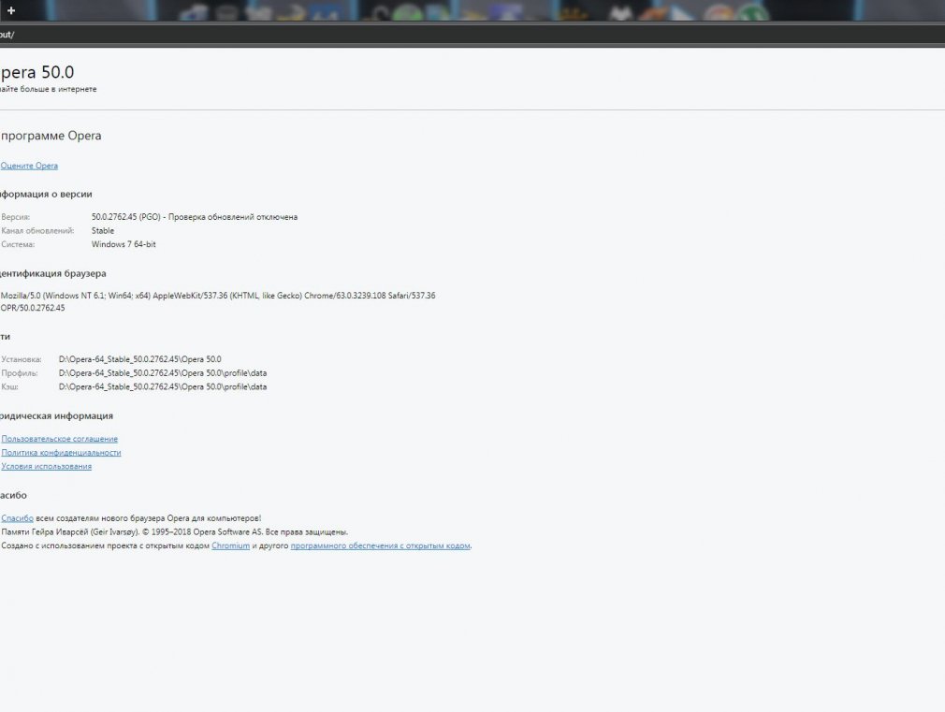Image resolution: width=945 pixels, height=712 pixels.
Task: Click the 'Stable' update channel value
Action: coord(103,230)
